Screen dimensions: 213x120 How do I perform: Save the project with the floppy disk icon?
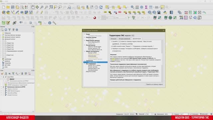(x=13, y=7)
